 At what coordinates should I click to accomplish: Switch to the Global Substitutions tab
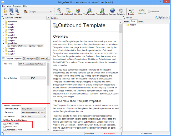coord(41,59)
